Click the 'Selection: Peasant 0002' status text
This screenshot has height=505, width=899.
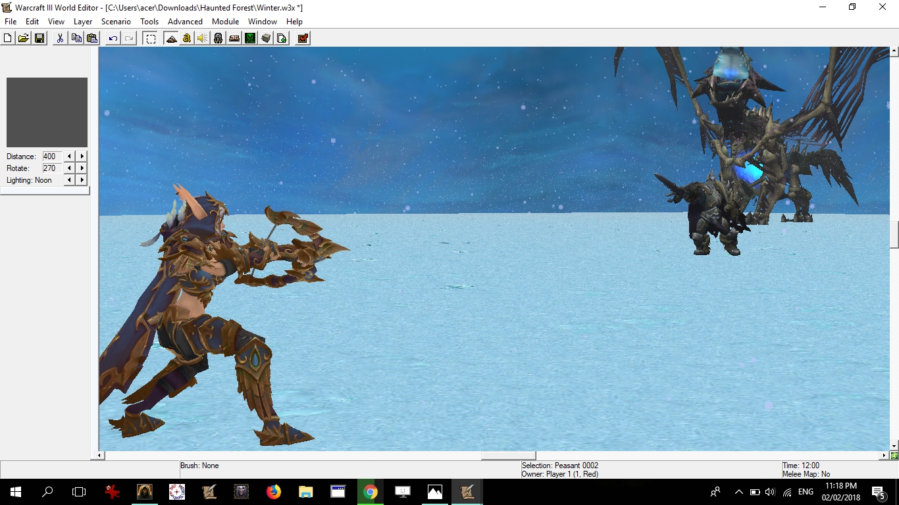point(560,466)
